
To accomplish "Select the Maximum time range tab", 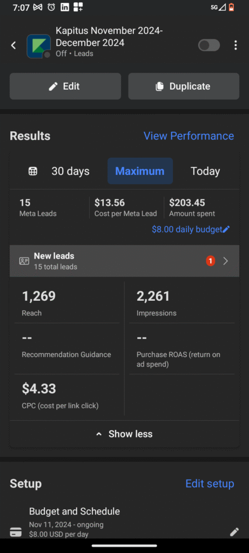I will (140, 171).
